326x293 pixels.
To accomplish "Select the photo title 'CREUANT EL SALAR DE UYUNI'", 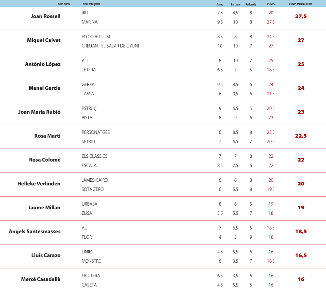I will coord(110,46).
